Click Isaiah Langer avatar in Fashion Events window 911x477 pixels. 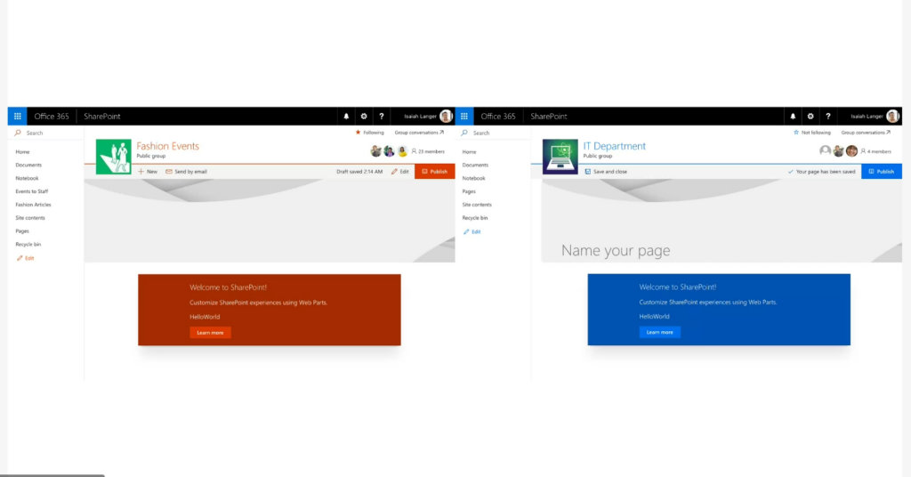tap(446, 117)
